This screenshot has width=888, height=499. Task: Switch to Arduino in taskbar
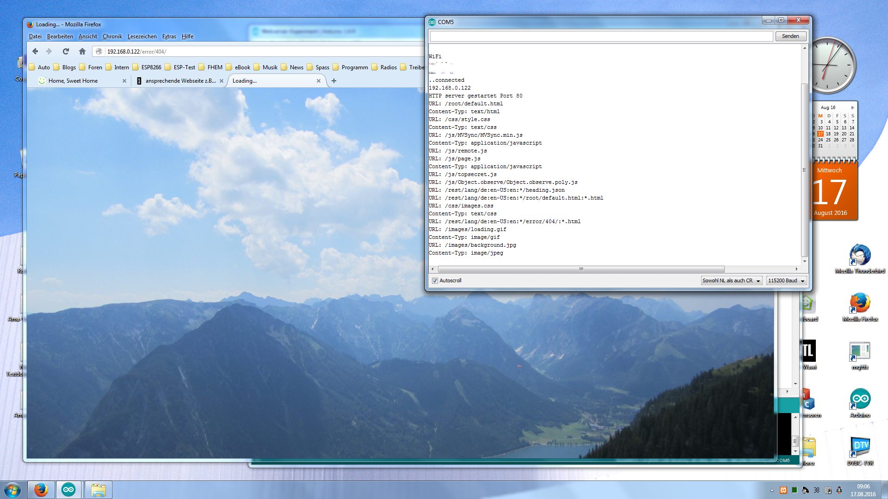click(x=69, y=490)
